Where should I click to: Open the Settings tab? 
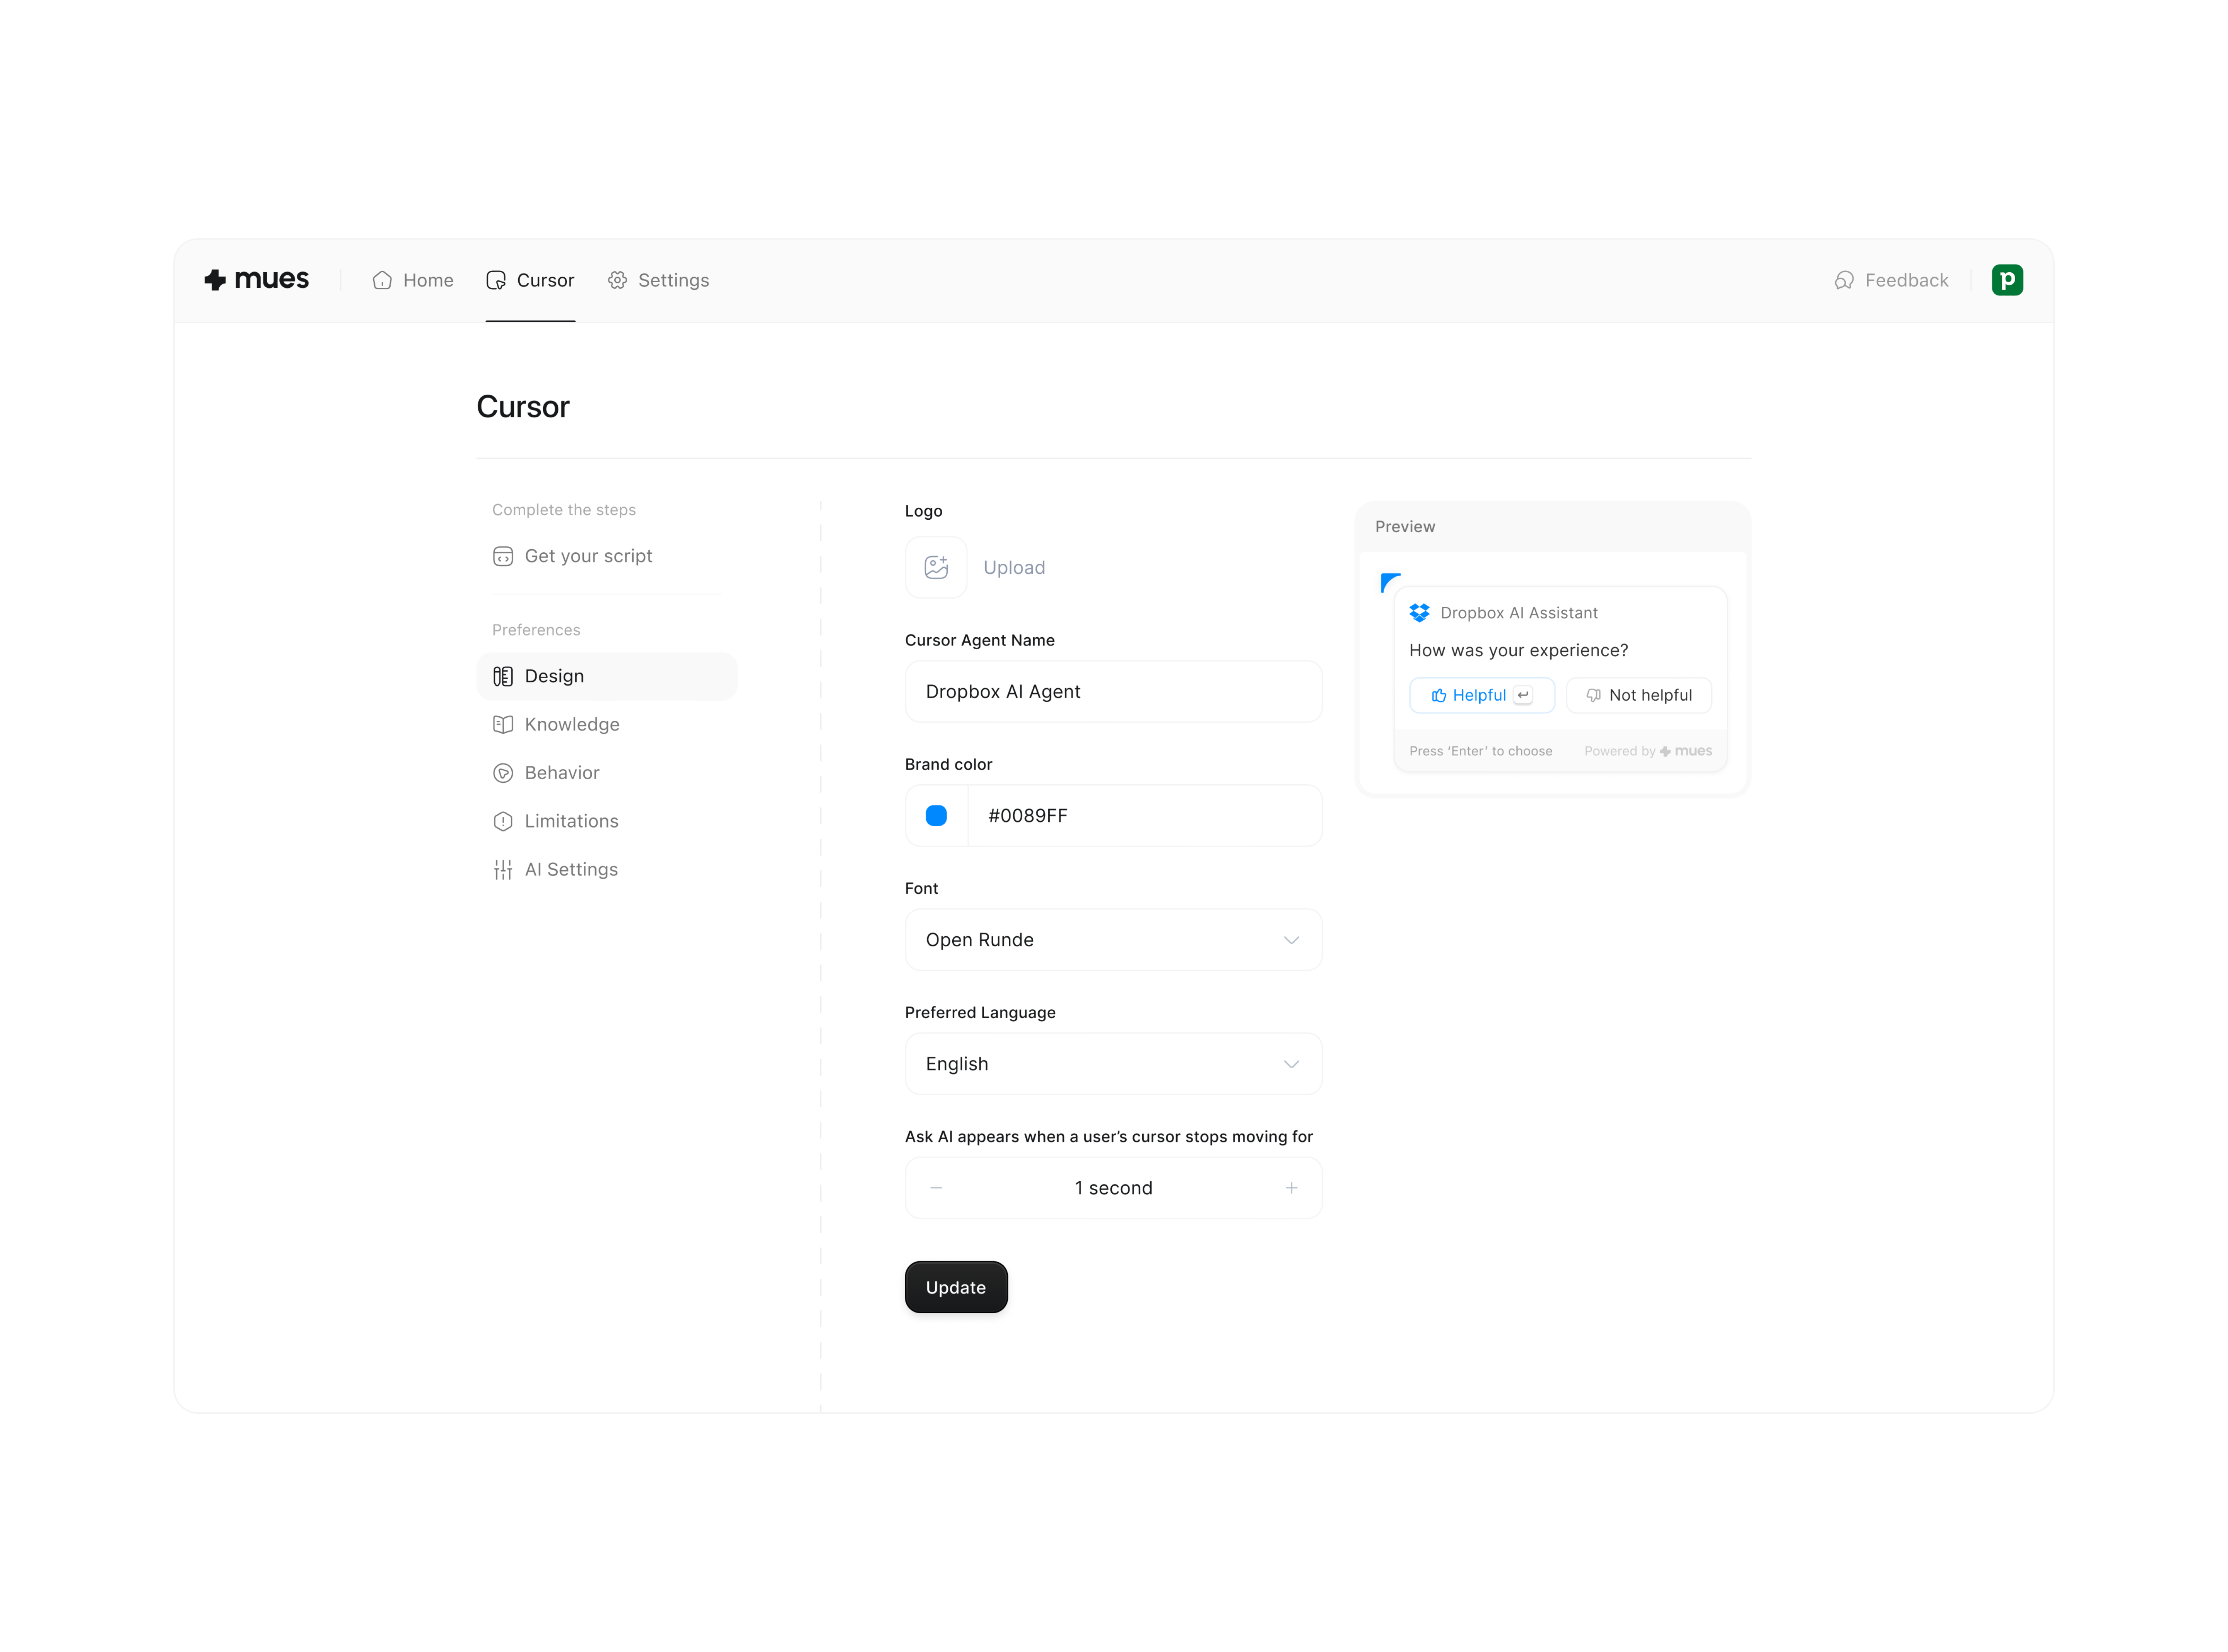click(659, 280)
